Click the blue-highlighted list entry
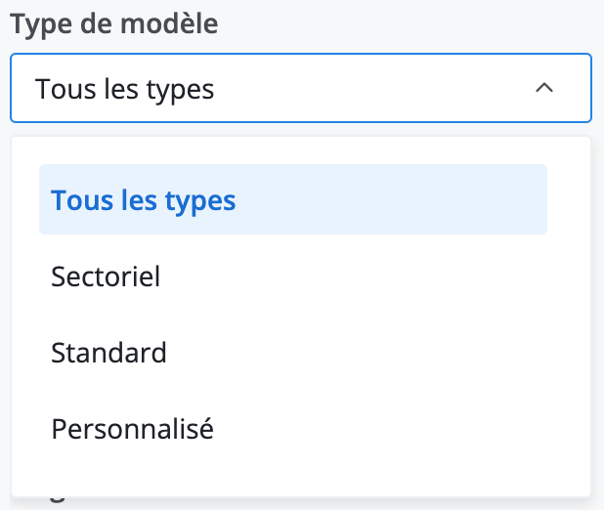The width and height of the screenshot is (604, 510). [x=293, y=199]
